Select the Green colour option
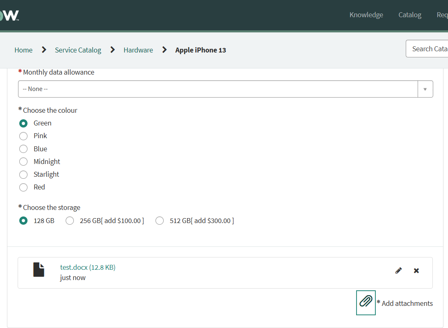The image size is (448, 328). point(23,123)
